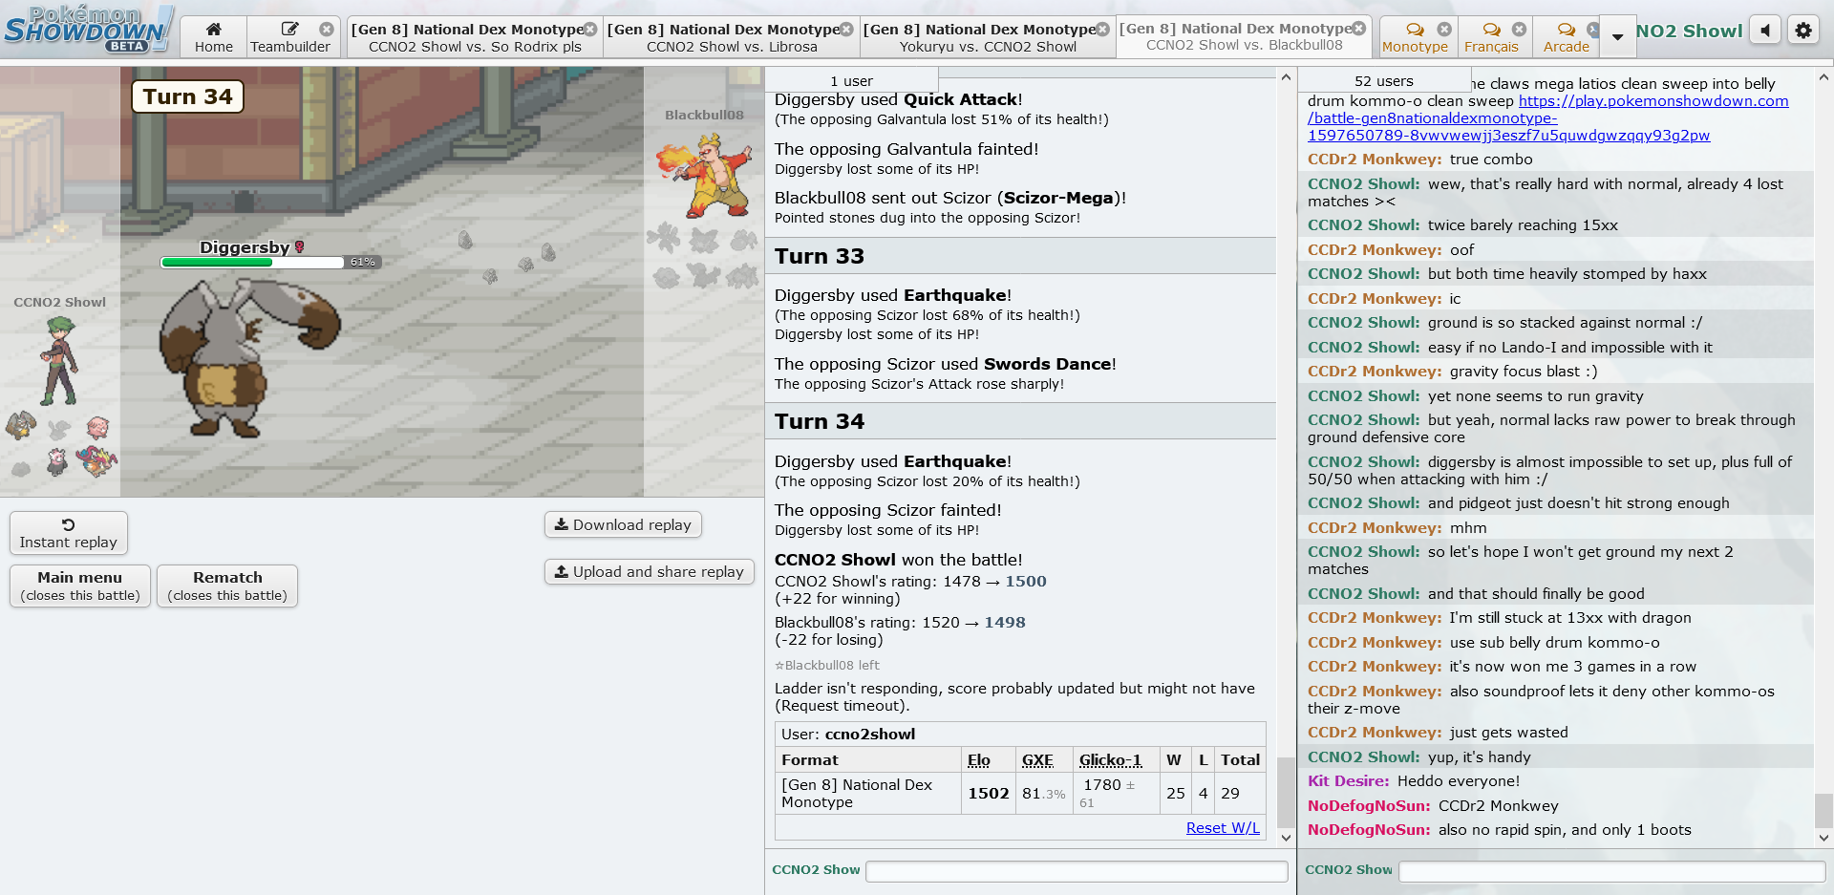Open the Arcade chat room tab
The image size is (1834, 895).
click(x=1567, y=37)
